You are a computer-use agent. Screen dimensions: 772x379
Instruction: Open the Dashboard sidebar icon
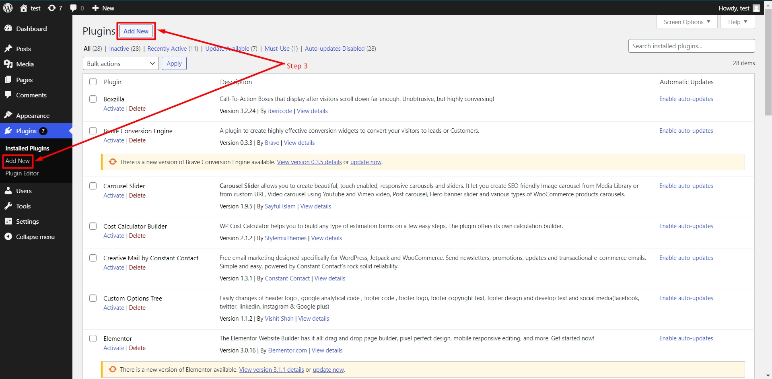pos(8,29)
